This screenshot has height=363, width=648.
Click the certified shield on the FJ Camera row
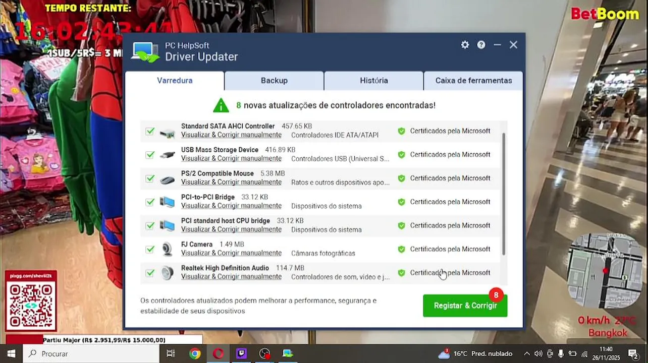[x=401, y=249]
